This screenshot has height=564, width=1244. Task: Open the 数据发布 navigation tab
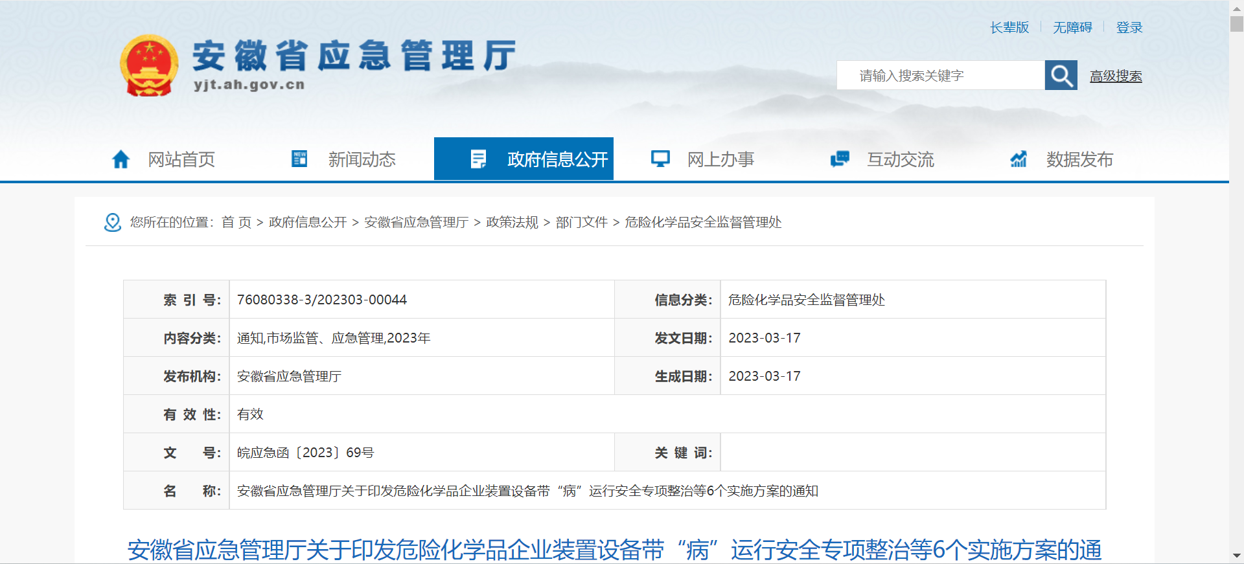pyautogui.click(x=1079, y=159)
